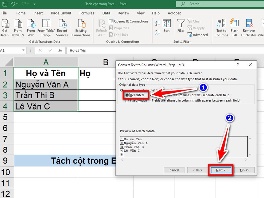Toggle the Filter funnel
The height and width of the screenshot is (198, 264).
click(x=181, y=26)
